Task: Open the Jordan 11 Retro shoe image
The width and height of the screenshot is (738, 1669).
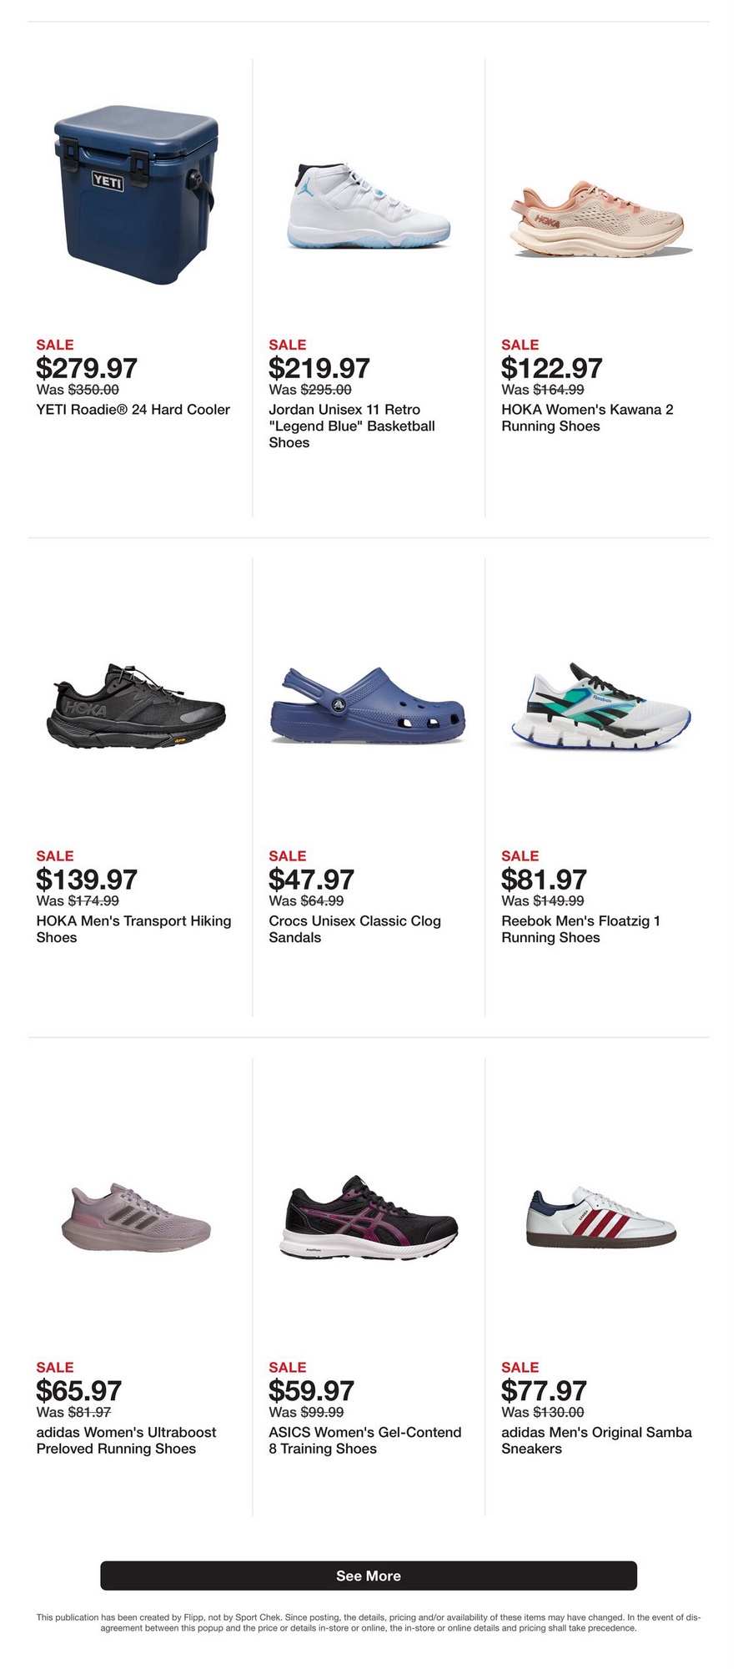Action: [x=369, y=206]
